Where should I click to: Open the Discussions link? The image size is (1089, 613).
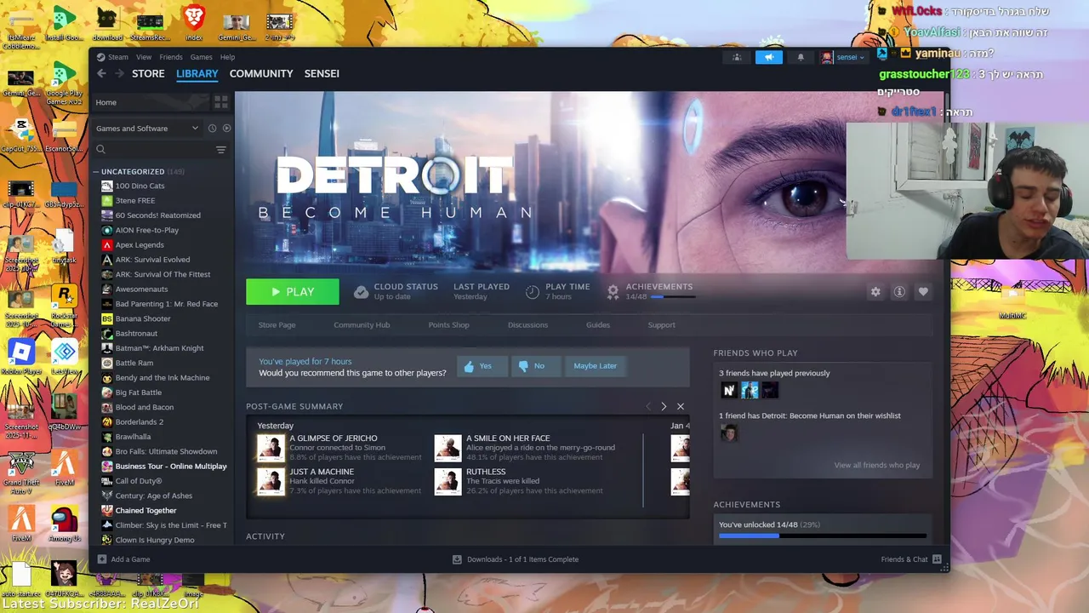[527, 325]
